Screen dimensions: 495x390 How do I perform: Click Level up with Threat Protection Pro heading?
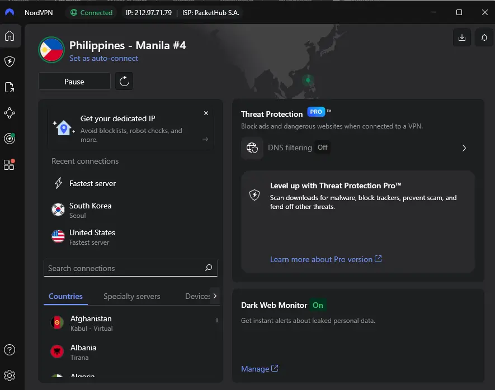336,186
